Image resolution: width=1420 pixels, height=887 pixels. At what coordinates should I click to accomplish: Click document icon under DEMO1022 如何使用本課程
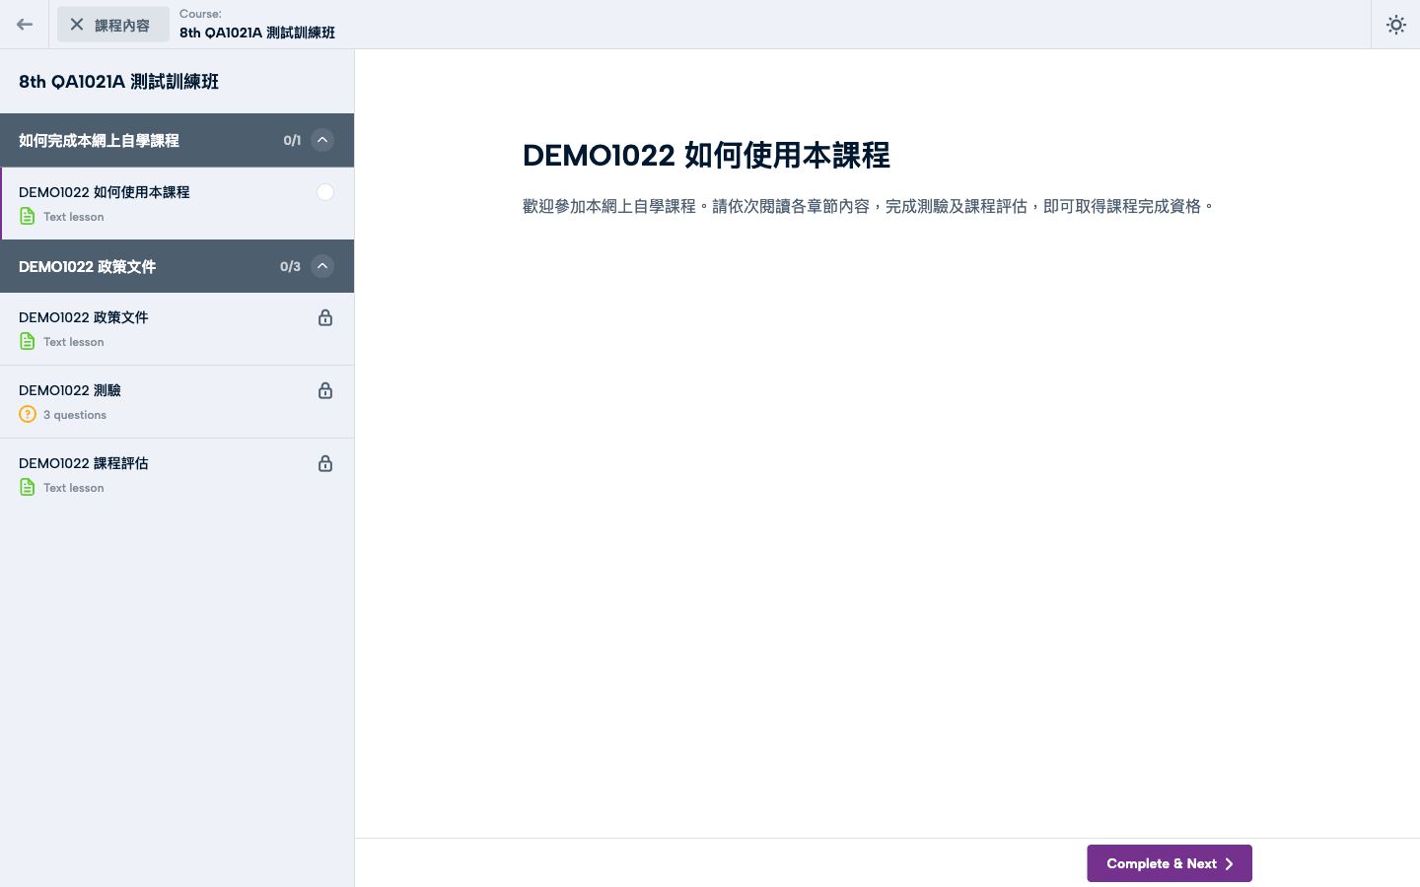point(28,216)
